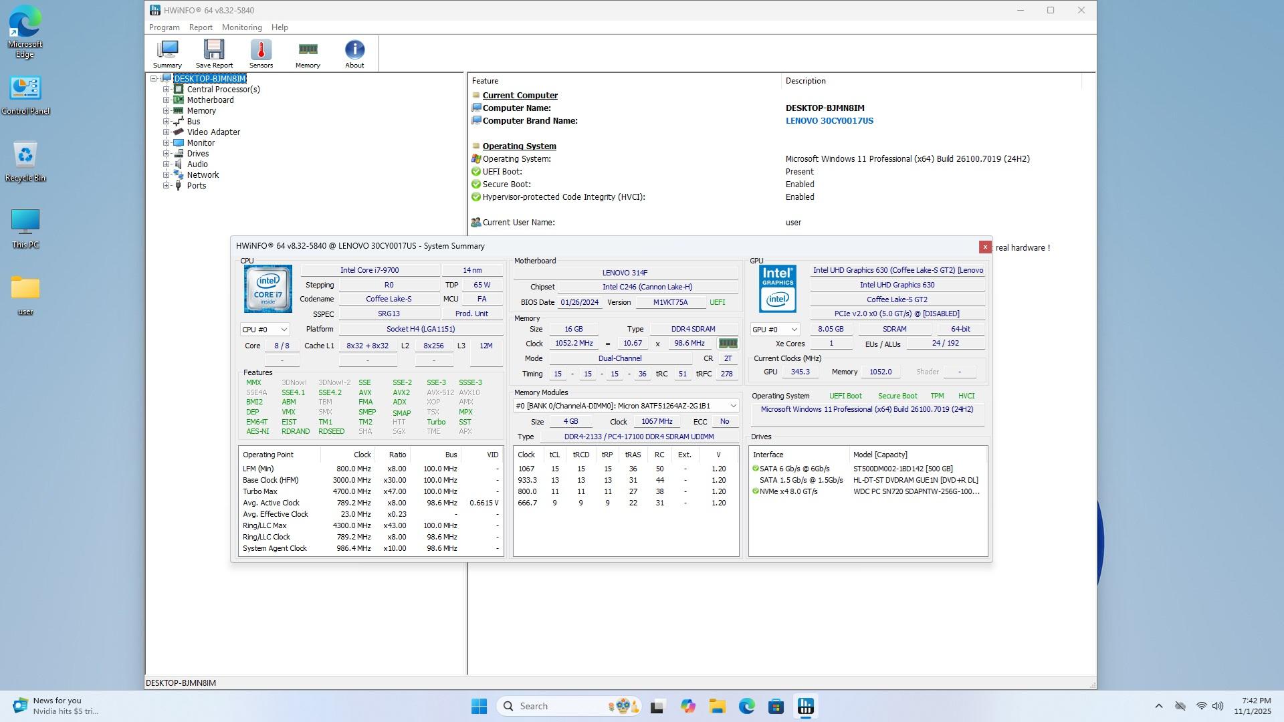Viewport: 1284px width, 722px height.
Task: Open the Start menu
Action: 479,706
